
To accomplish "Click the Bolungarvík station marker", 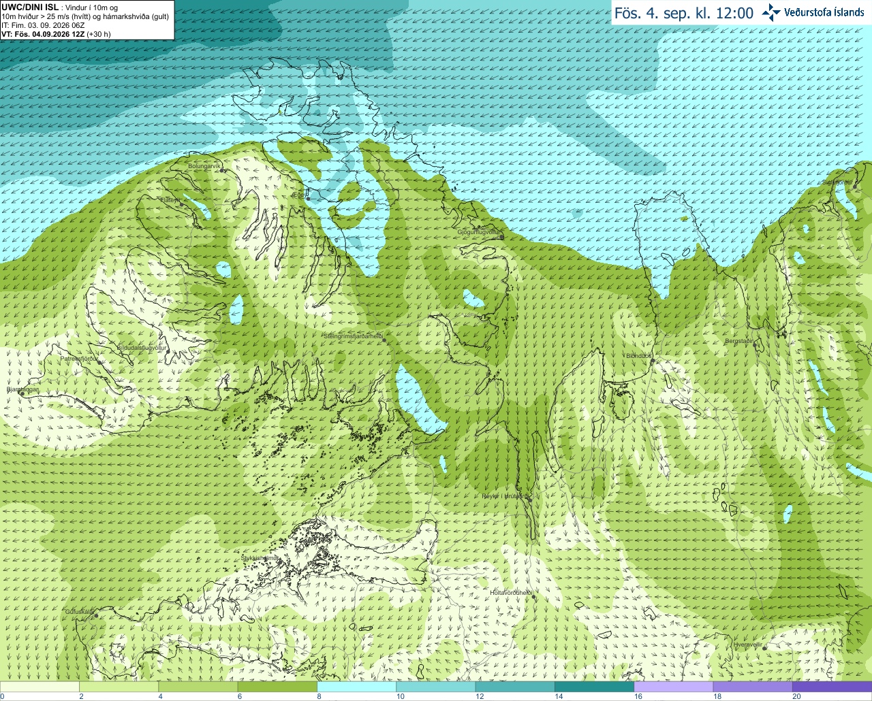I will tap(222, 170).
